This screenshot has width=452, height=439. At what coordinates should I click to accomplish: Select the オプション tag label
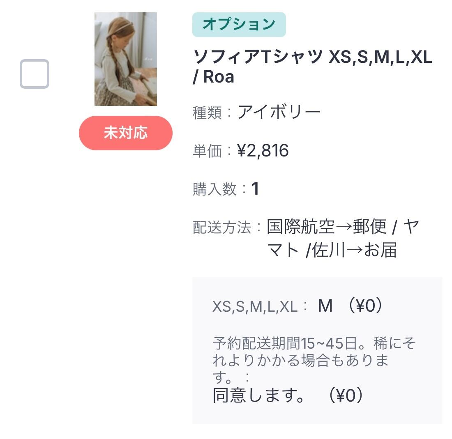pos(239,25)
